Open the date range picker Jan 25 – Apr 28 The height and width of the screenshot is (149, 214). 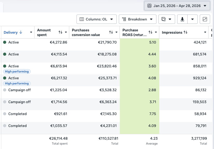(177, 6)
